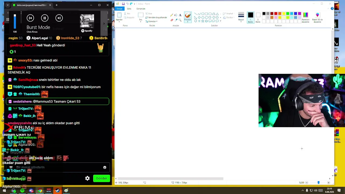
Task: Pick the red color swatch
Action: [x=276, y=14]
